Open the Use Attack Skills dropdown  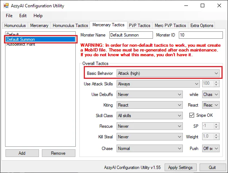point(158,84)
